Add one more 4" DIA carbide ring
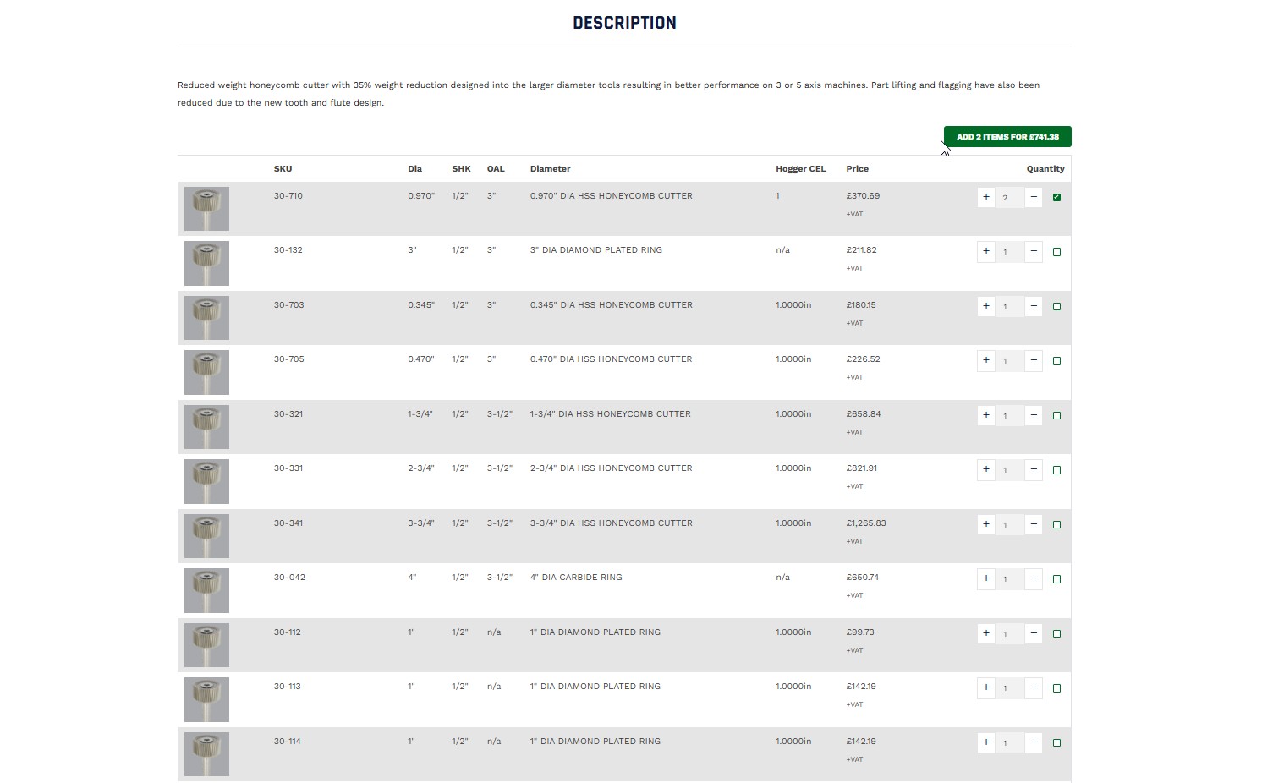The image size is (1284, 783). 985,578
